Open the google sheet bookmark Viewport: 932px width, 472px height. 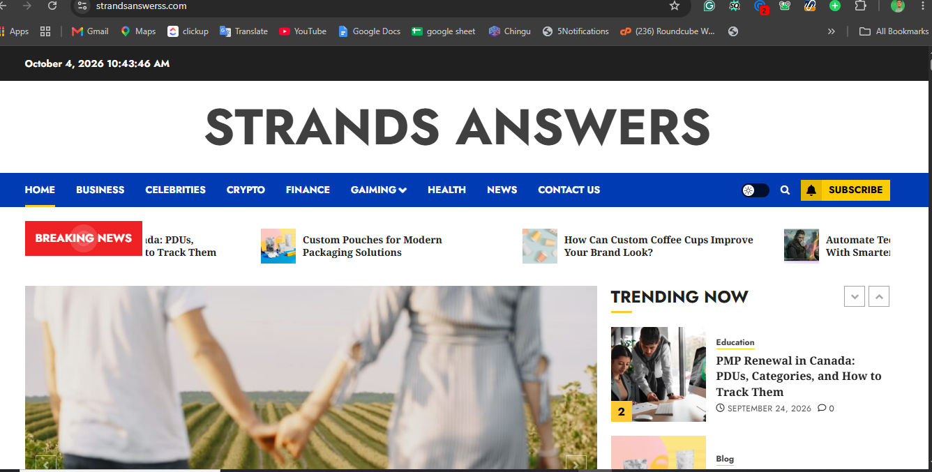pos(444,31)
